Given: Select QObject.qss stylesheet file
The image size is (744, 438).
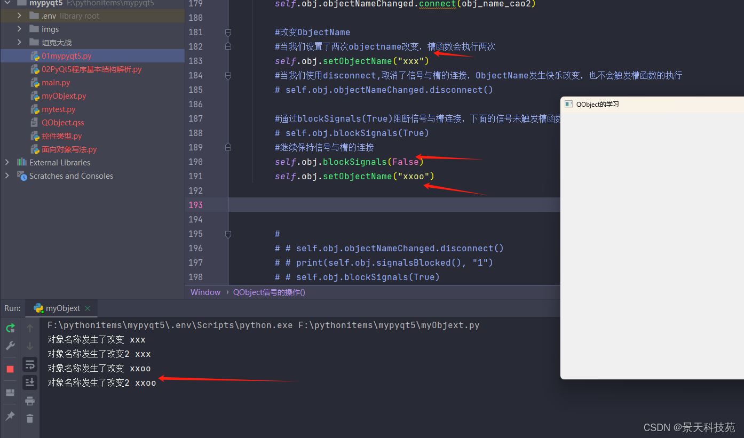Looking at the screenshot, I should pos(63,122).
